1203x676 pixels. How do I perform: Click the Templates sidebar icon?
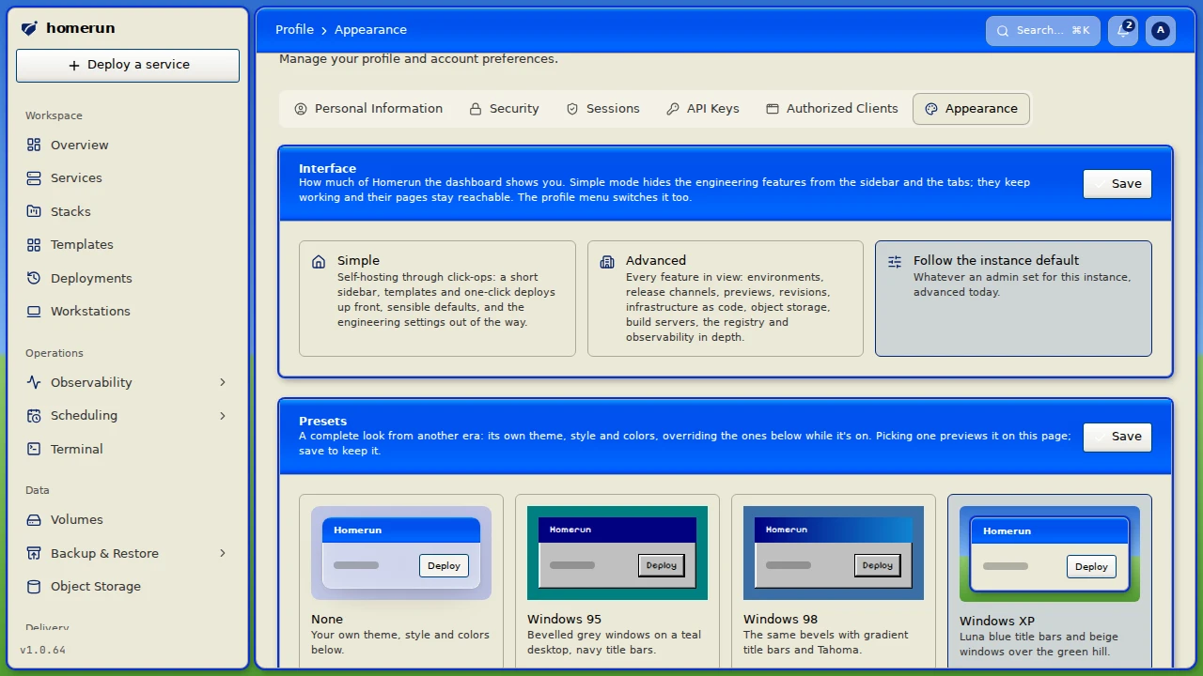pyautogui.click(x=34, y=244)
